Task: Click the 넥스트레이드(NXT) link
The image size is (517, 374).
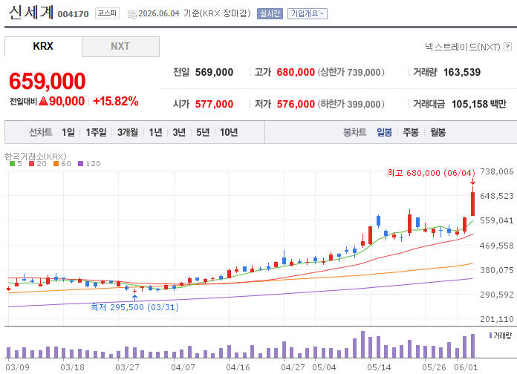Action: coord(462,47)
